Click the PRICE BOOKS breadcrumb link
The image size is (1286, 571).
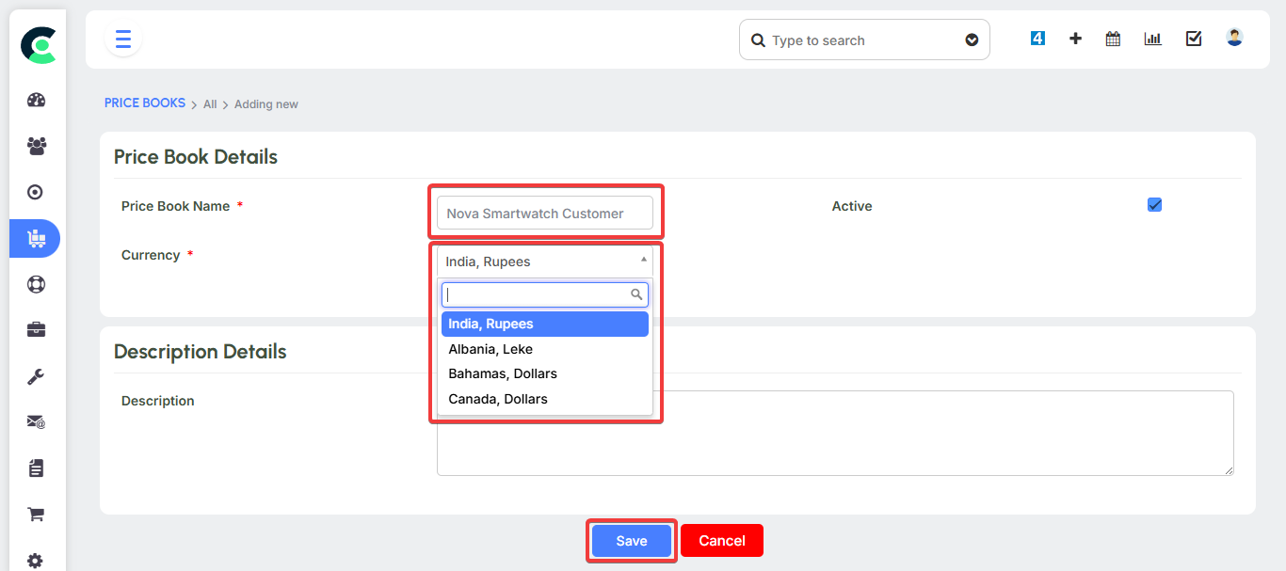click(x=145, y=103)
